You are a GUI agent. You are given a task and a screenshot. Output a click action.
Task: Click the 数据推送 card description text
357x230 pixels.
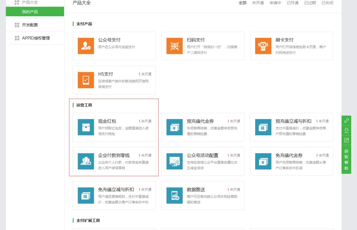[x=212, y=200]
